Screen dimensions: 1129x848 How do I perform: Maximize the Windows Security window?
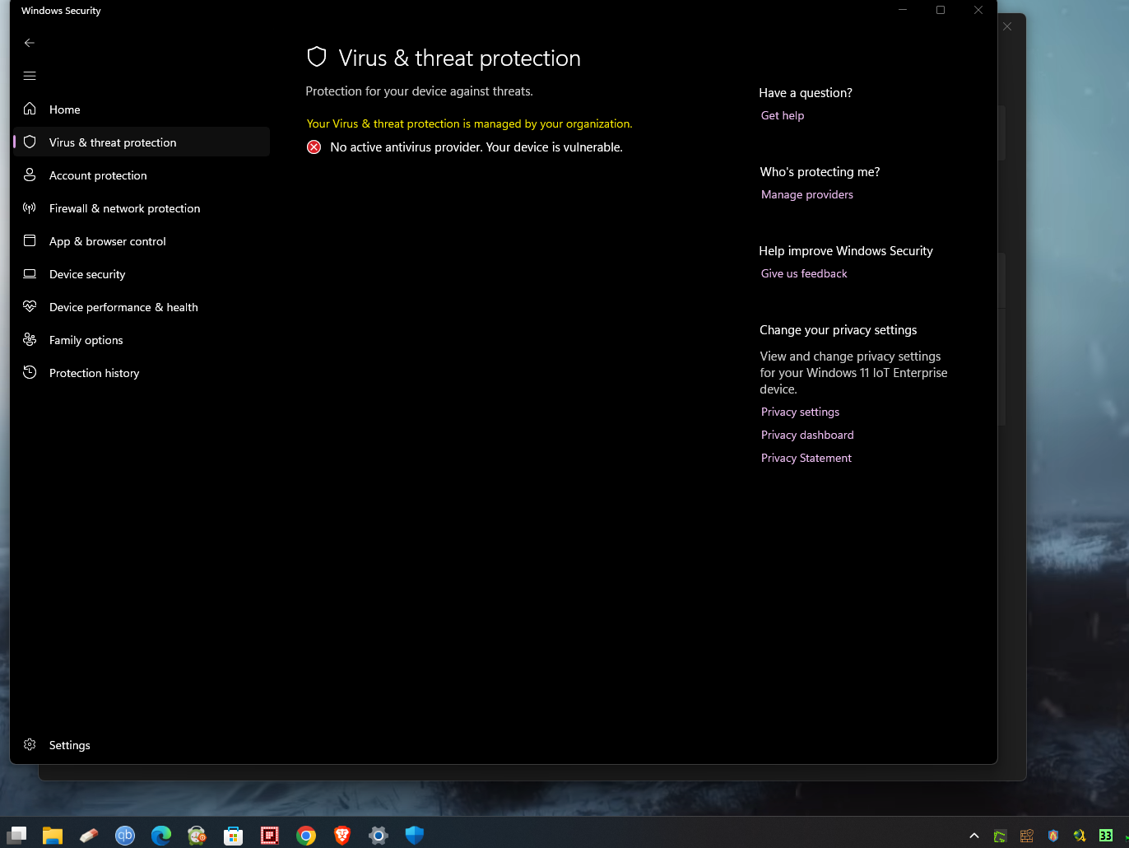(x=941, y=10)
